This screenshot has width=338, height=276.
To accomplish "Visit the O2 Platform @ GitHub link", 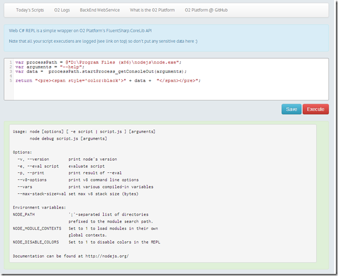I will [x=207, y=10].
